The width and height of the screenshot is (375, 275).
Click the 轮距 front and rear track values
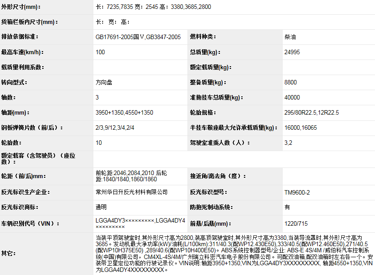(x=132, y=176)
